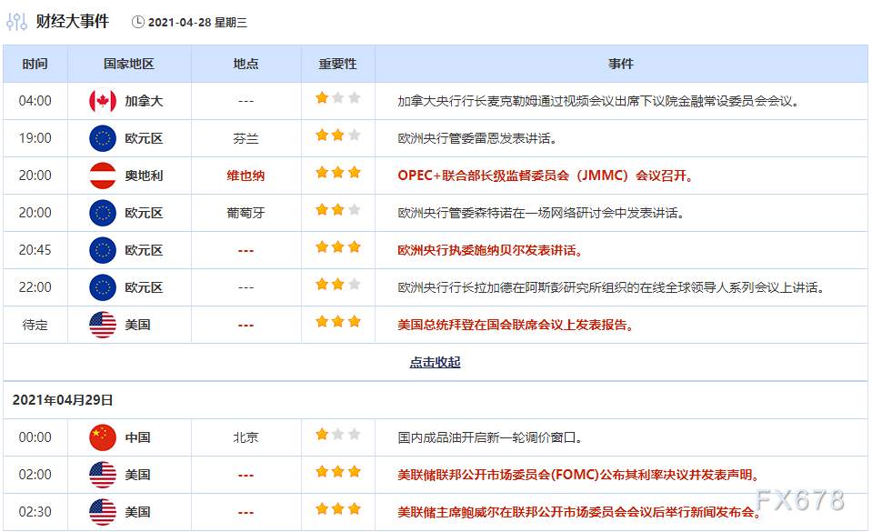Click the 奥地利 country name
The image size is (872, 532).
tap(144, 176)
